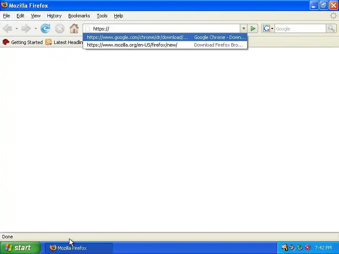Screen dimensions: 339x254
Task: Click the Back arrow button
Action: (x=7, y=28)
